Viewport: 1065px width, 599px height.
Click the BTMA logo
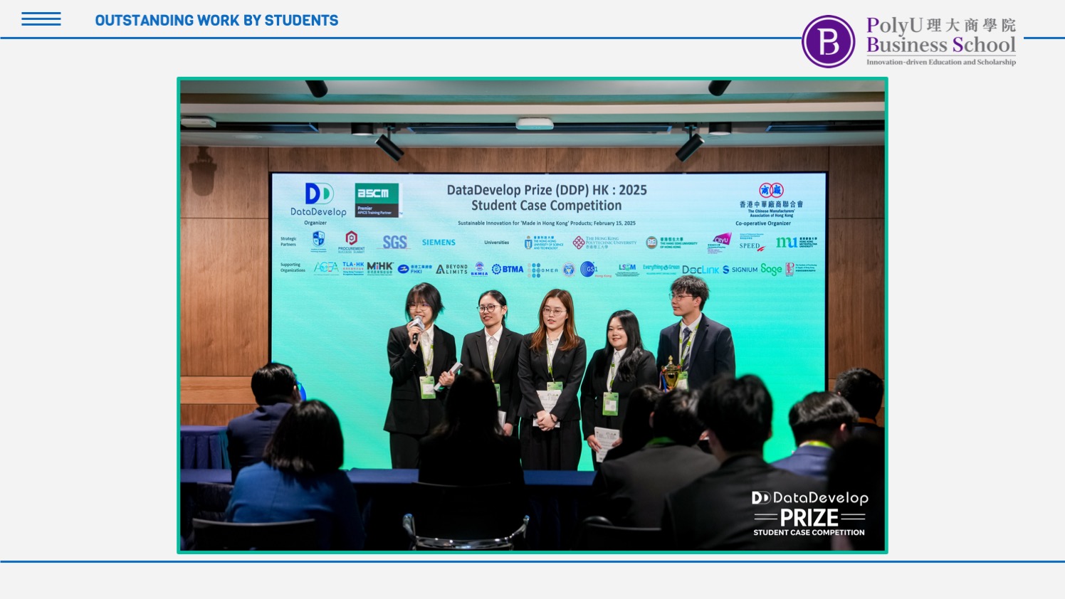pyautogui.click(x=508, y=269)
